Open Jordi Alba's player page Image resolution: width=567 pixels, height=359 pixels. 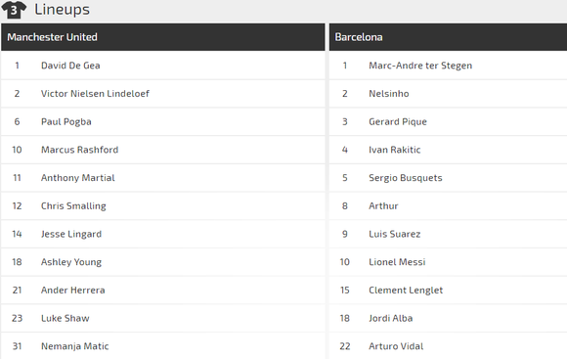390,318
